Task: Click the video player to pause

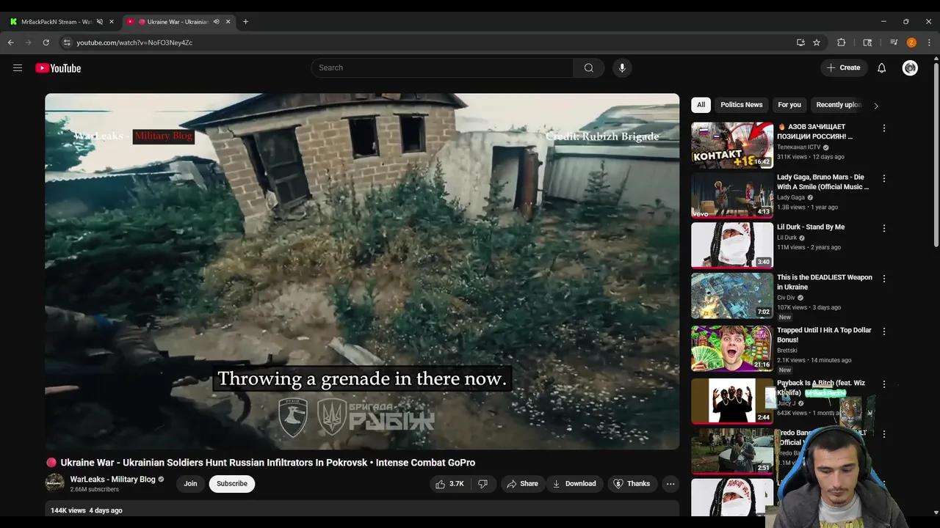Action: (x=362, y=271)
